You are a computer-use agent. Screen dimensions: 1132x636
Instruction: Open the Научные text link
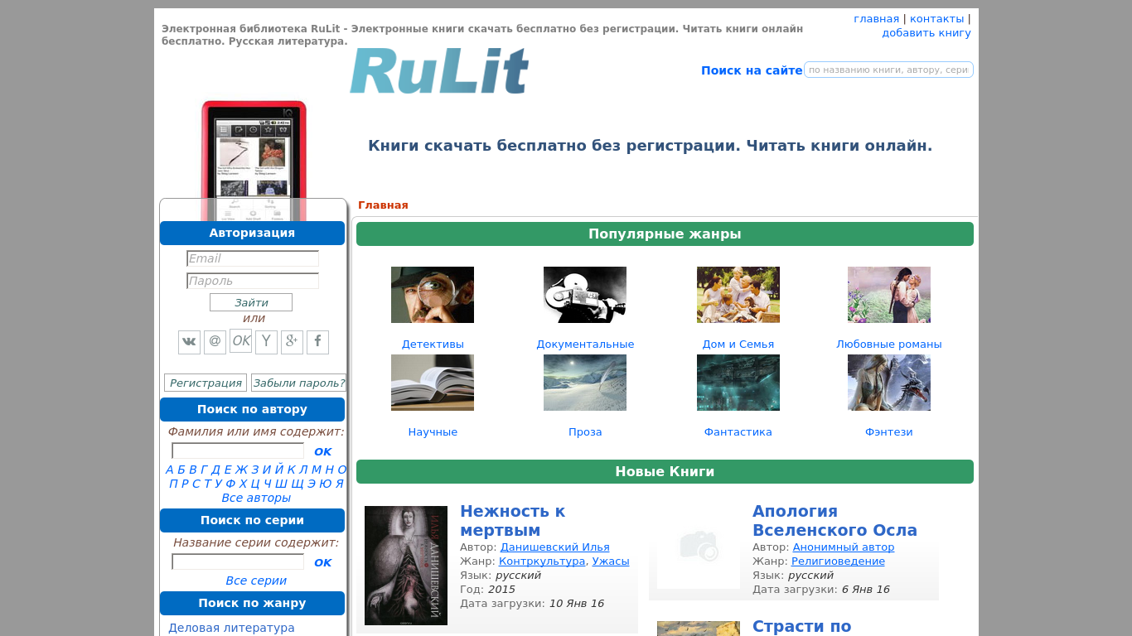click(x=433, y=431)
